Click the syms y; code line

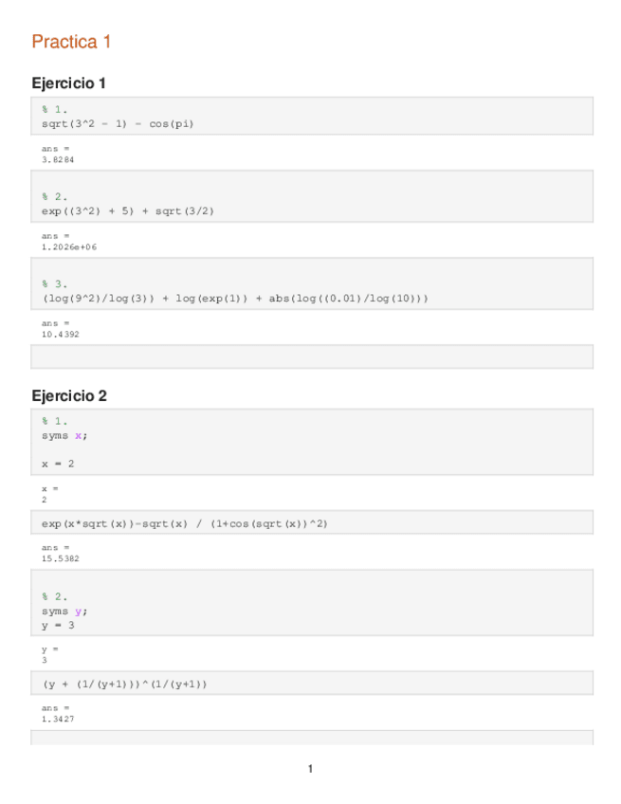point(65,611)
